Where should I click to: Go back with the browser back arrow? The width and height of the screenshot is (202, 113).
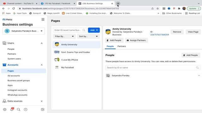3,8
